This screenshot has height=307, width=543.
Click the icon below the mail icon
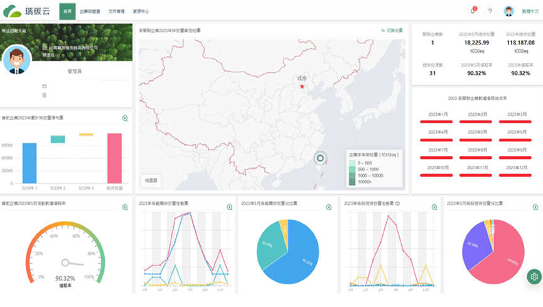click(x=45, y=95)
